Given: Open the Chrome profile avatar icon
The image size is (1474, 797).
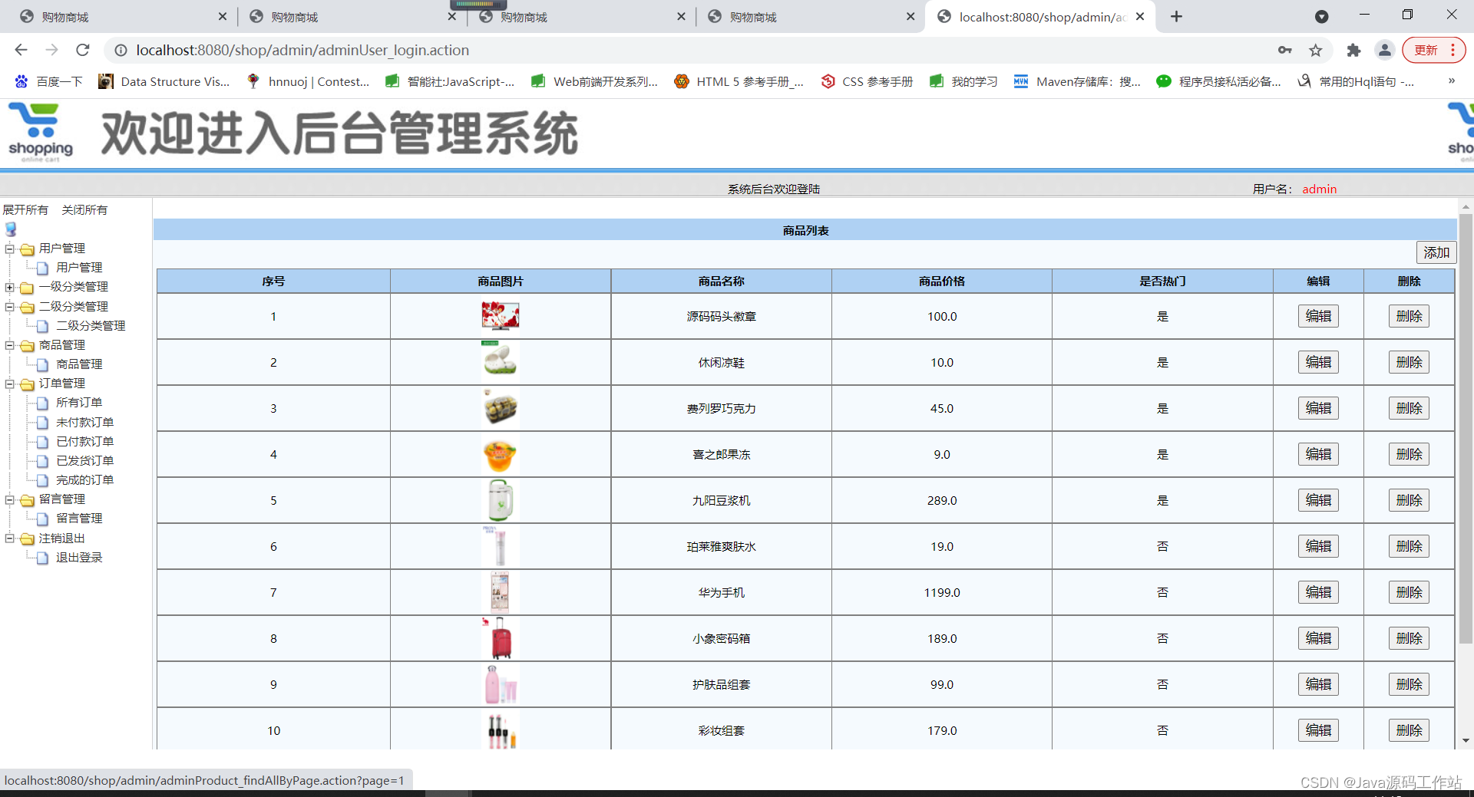Looking at the screenshot, I should point(1385,50).
